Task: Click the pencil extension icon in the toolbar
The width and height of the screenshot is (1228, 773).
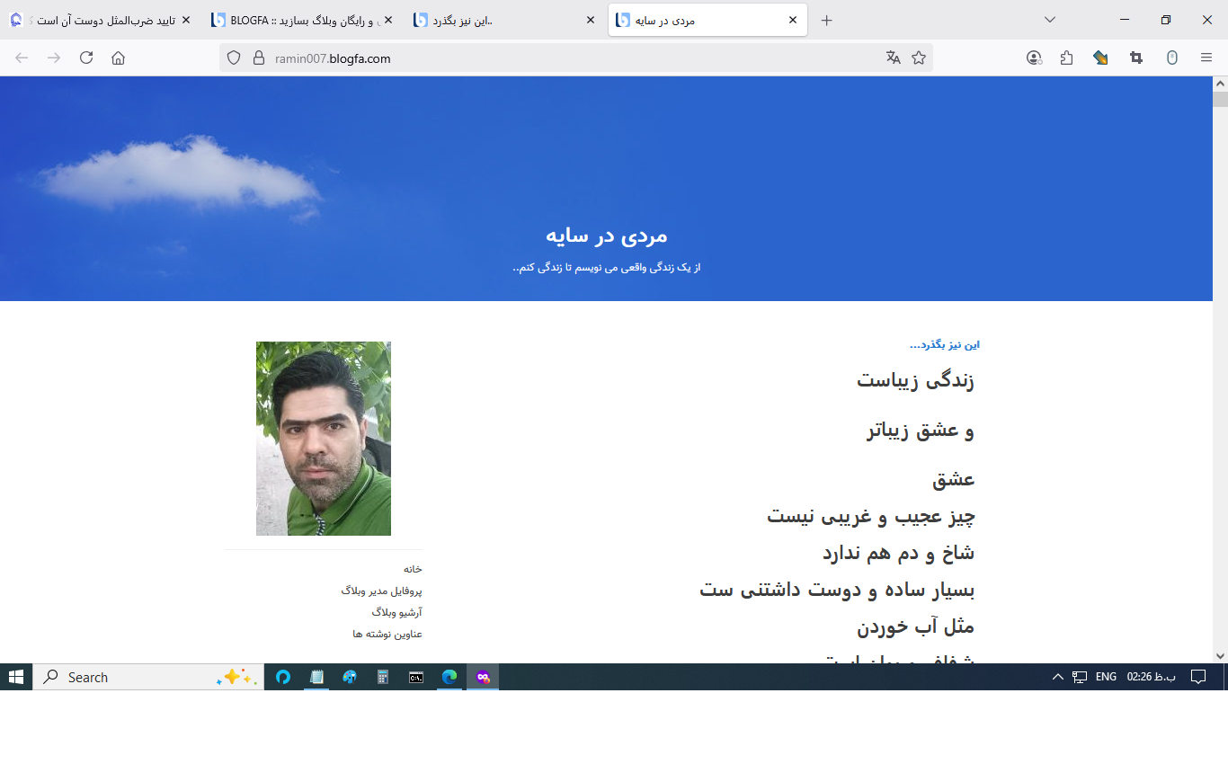Action: click(x=1100, y=58)
